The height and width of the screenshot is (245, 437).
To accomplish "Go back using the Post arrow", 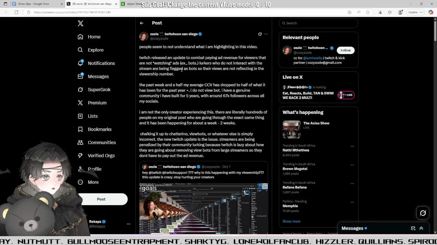I will tap(142, 23).
